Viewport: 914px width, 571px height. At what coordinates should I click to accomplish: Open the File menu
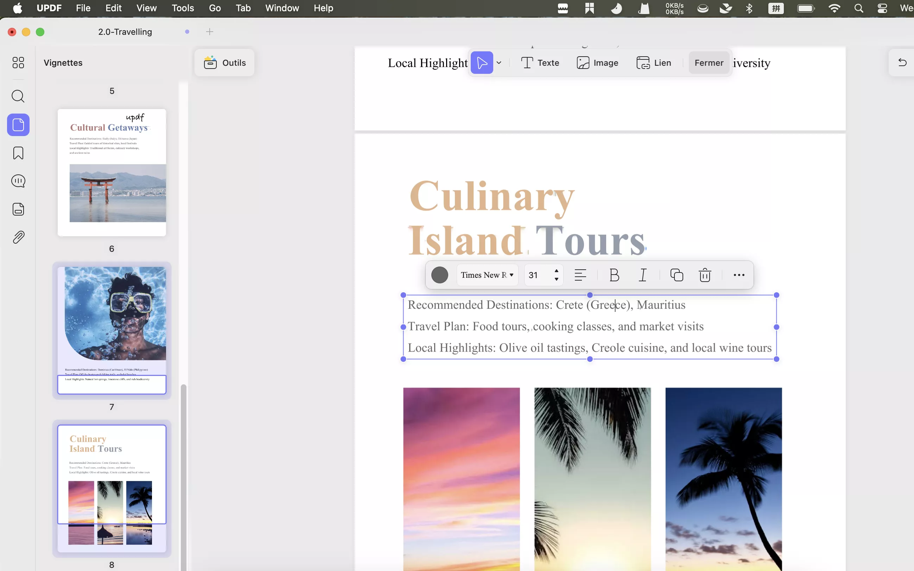click(x=83, y=8)
